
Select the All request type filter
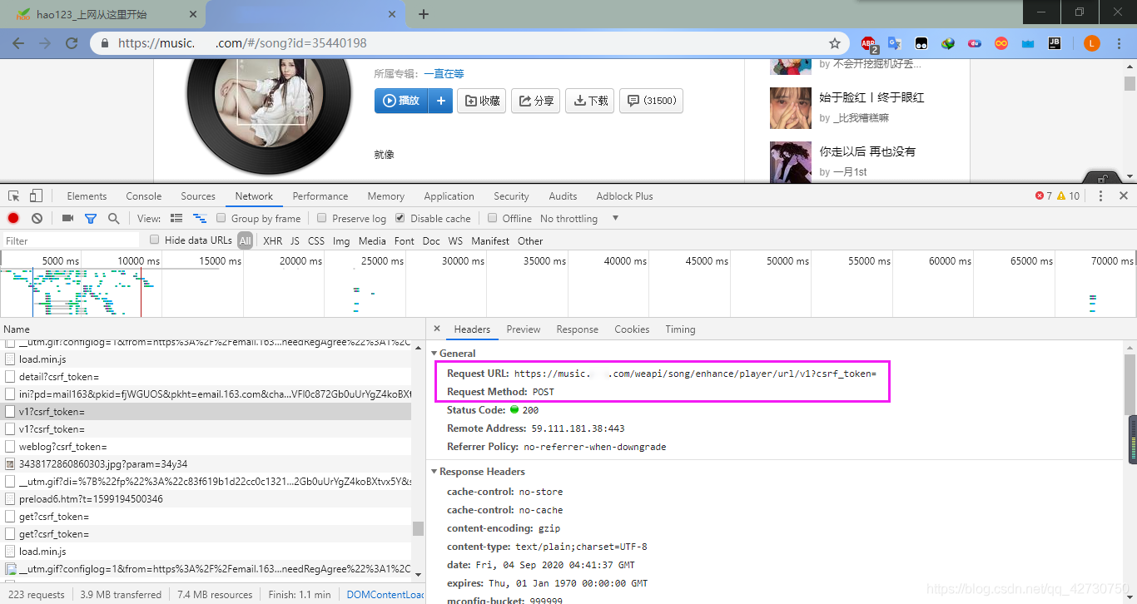tap(245, 241)
